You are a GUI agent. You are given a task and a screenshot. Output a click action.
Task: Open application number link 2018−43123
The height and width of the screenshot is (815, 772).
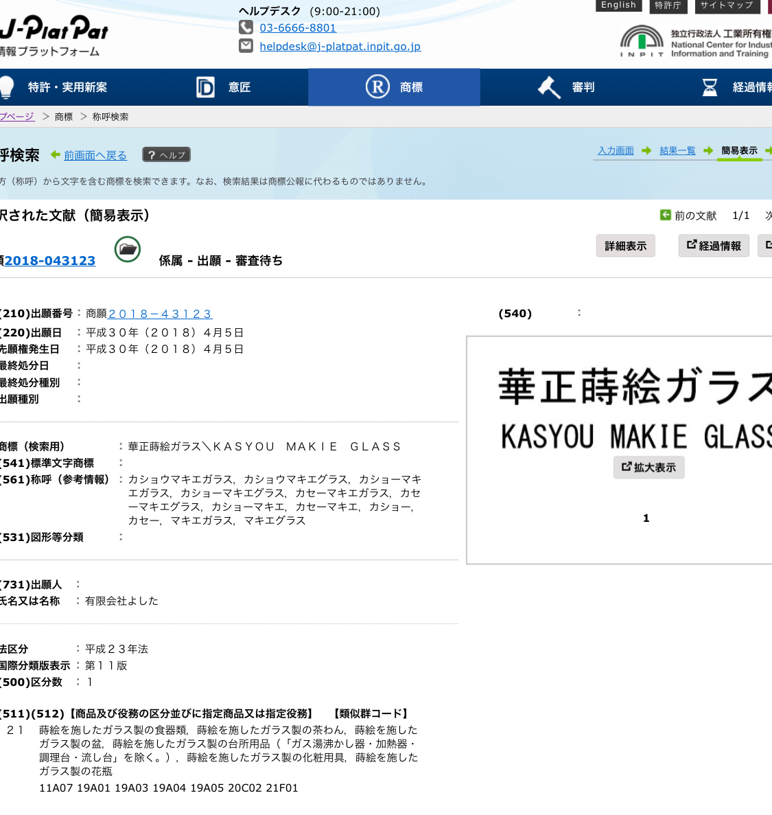pos(160,314)
